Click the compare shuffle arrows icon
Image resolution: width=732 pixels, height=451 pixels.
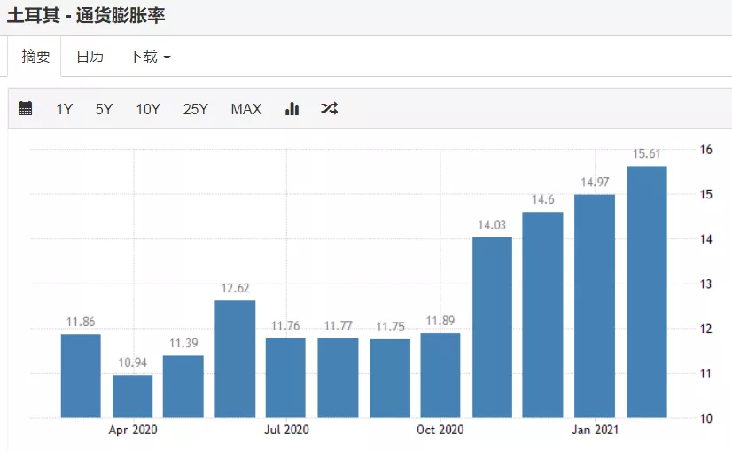coord(329,109)
